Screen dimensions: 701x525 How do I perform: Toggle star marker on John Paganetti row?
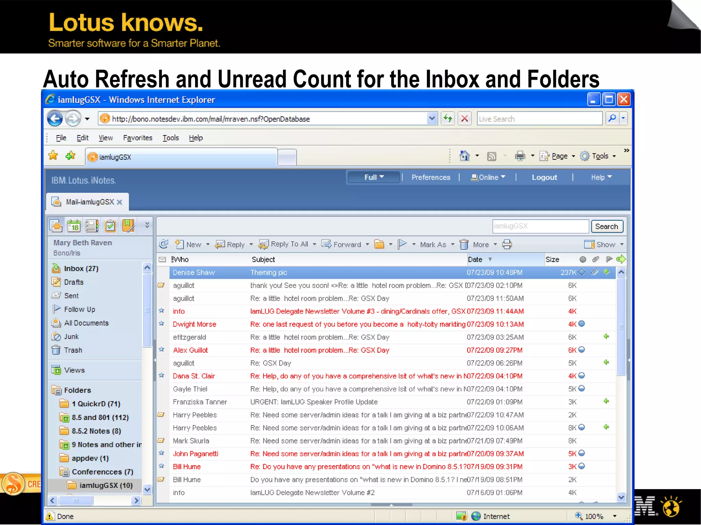[162, 453]
